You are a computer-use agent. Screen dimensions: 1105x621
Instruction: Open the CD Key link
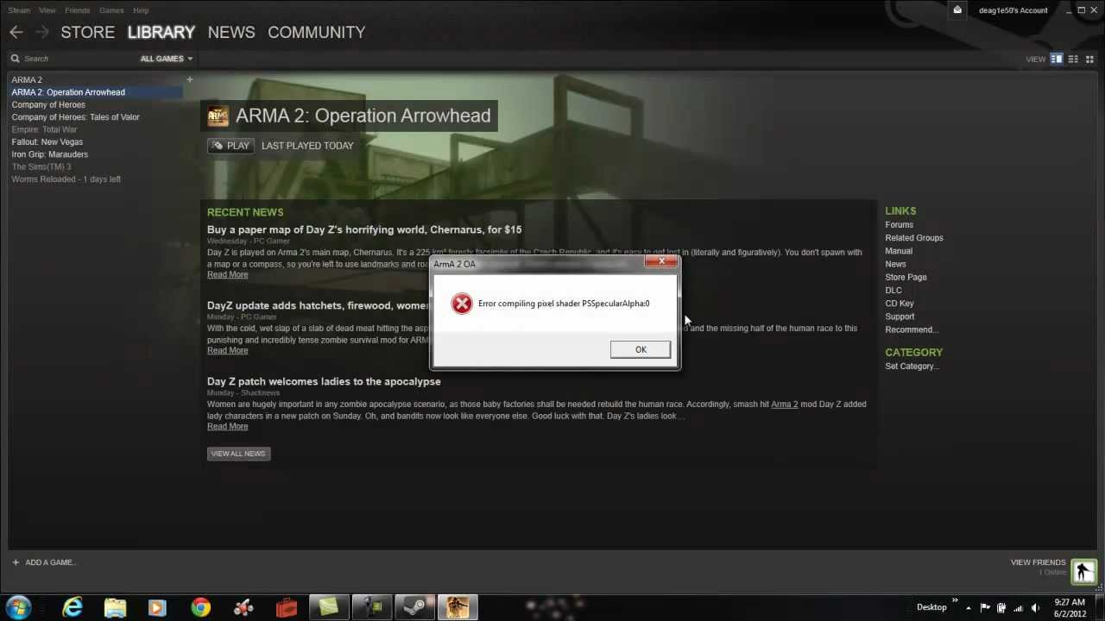(x=900, y=304)
